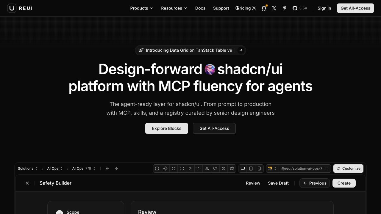The height and width of the screenshot is (214, 381).
Task: Click Review in Safety Builder header
Action: [253, 183]
